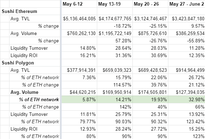Click the $1,195,722,149 volume cell
This screenshot has width=205, height=139.
point(115,33)
